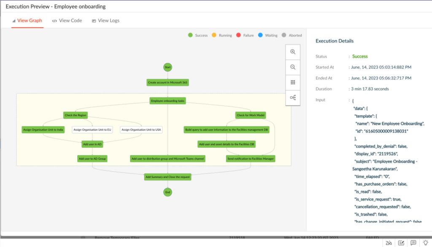
Task: Click the lightbulb tips icon
Action: click(426, 242)
